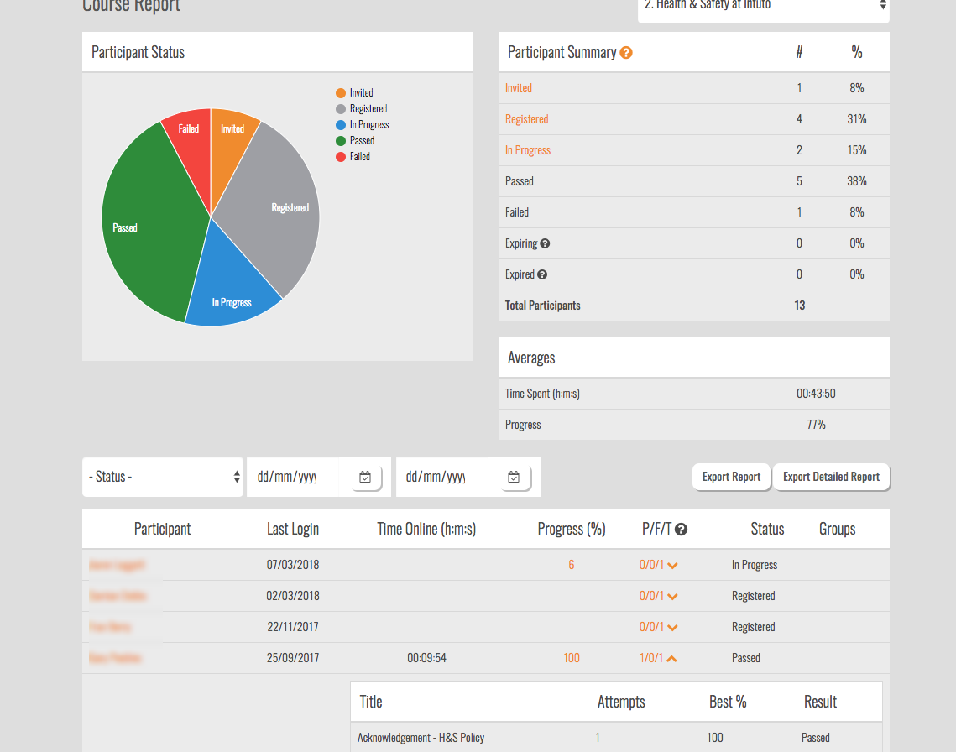Image resolution: width=956 pixels, height=752 pixels.
Task: Toggle Registered legend item in pie chart
Action: pos(362,108)
